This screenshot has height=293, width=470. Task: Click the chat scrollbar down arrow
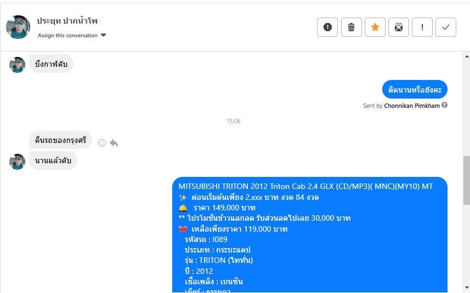tap(467, 288)
